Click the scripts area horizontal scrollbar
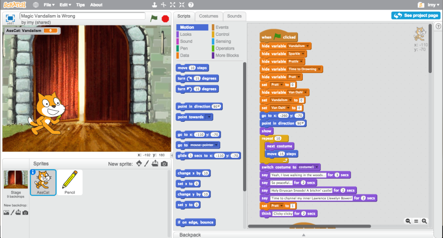 coord(309,226)
